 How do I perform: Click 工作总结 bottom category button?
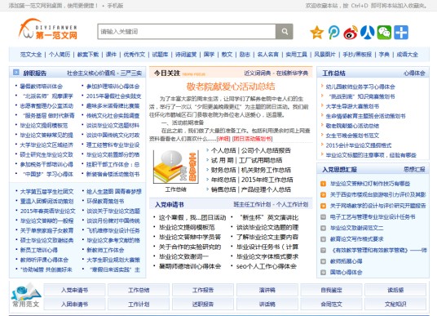click(x=139, y=290)
